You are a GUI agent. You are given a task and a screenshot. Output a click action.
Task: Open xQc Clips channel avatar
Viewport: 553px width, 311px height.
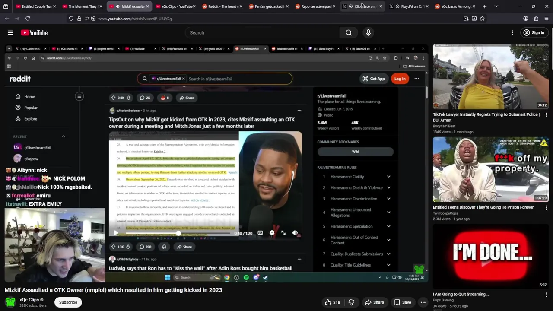click(10, 302)
